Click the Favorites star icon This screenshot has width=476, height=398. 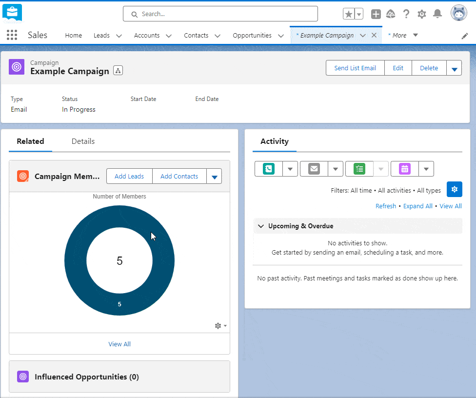[349, 14]
